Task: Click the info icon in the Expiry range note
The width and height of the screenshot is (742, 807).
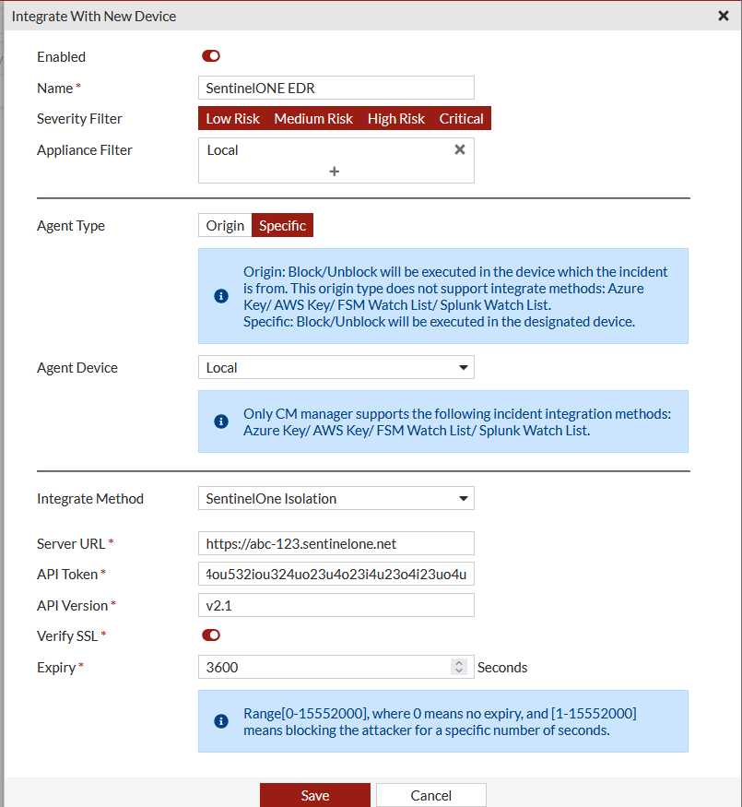Action: (x=221, y=721)
